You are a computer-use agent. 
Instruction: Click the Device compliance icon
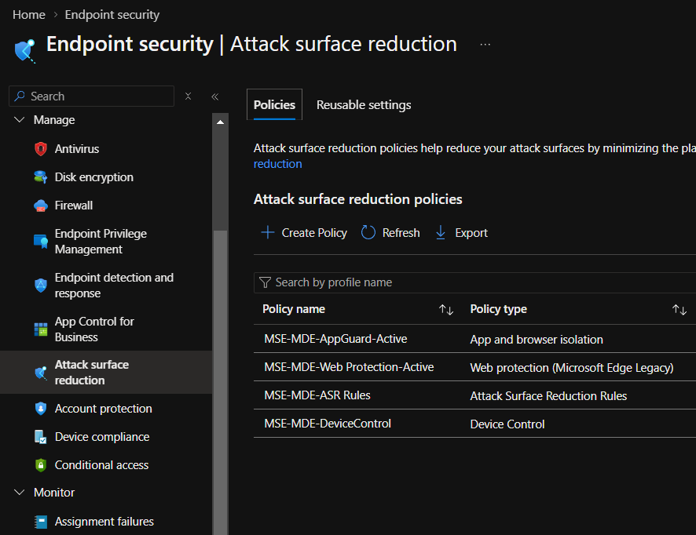pyautogui.click(x=41, y=437)
